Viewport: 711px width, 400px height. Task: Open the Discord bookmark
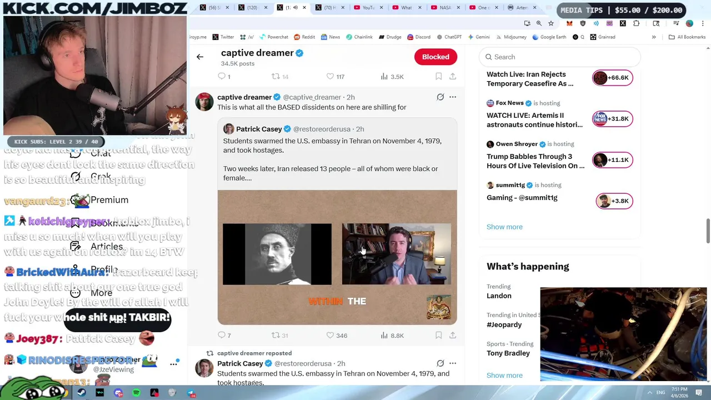point(418,37)
